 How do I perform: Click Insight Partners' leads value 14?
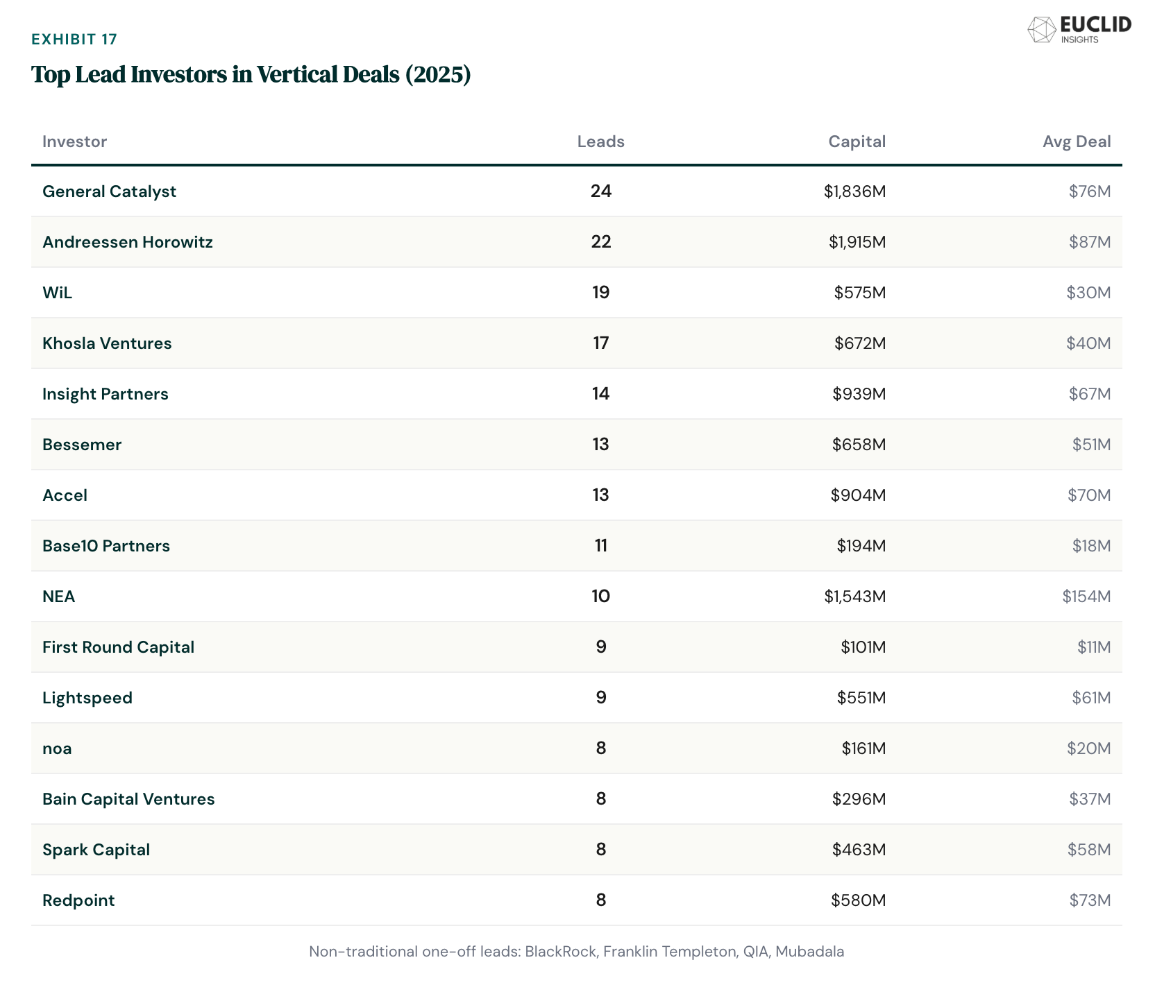coord(601,393)
